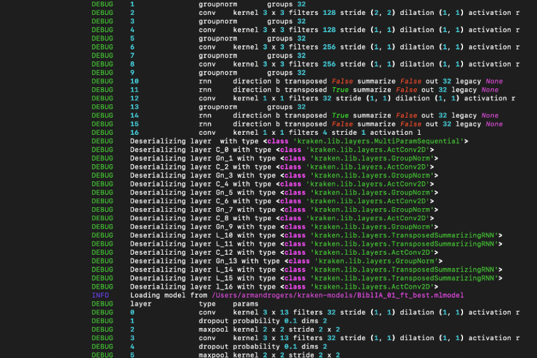Screen dimensions: 537x358
Task: Select the 'l_16' layer name
Action: [x=224, y=287]
